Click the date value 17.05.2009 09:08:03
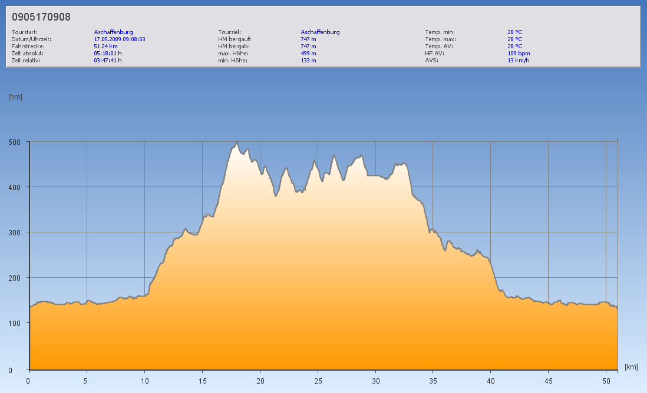The image size is (647, 393). pos(120,39)
